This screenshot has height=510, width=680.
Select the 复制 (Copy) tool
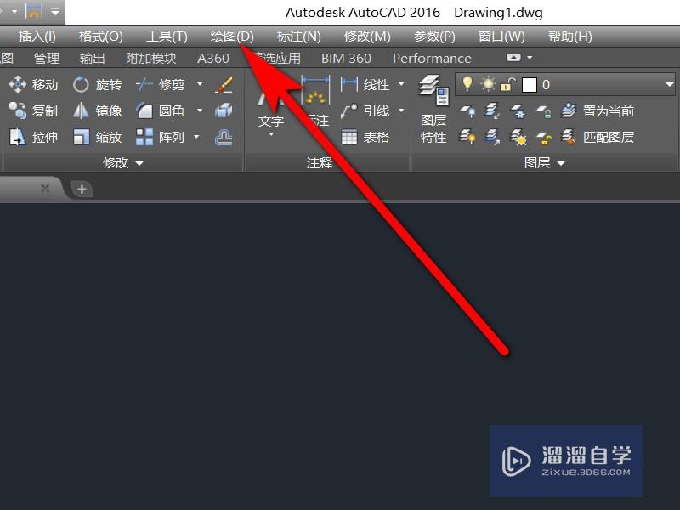pos(33,111)
